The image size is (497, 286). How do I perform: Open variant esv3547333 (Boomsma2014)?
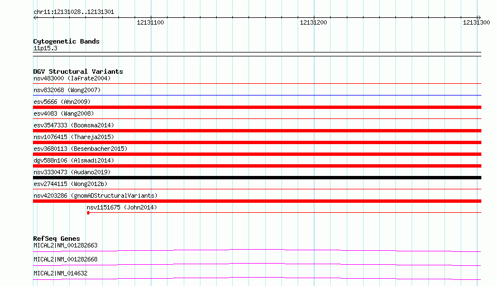pos(74,125)
